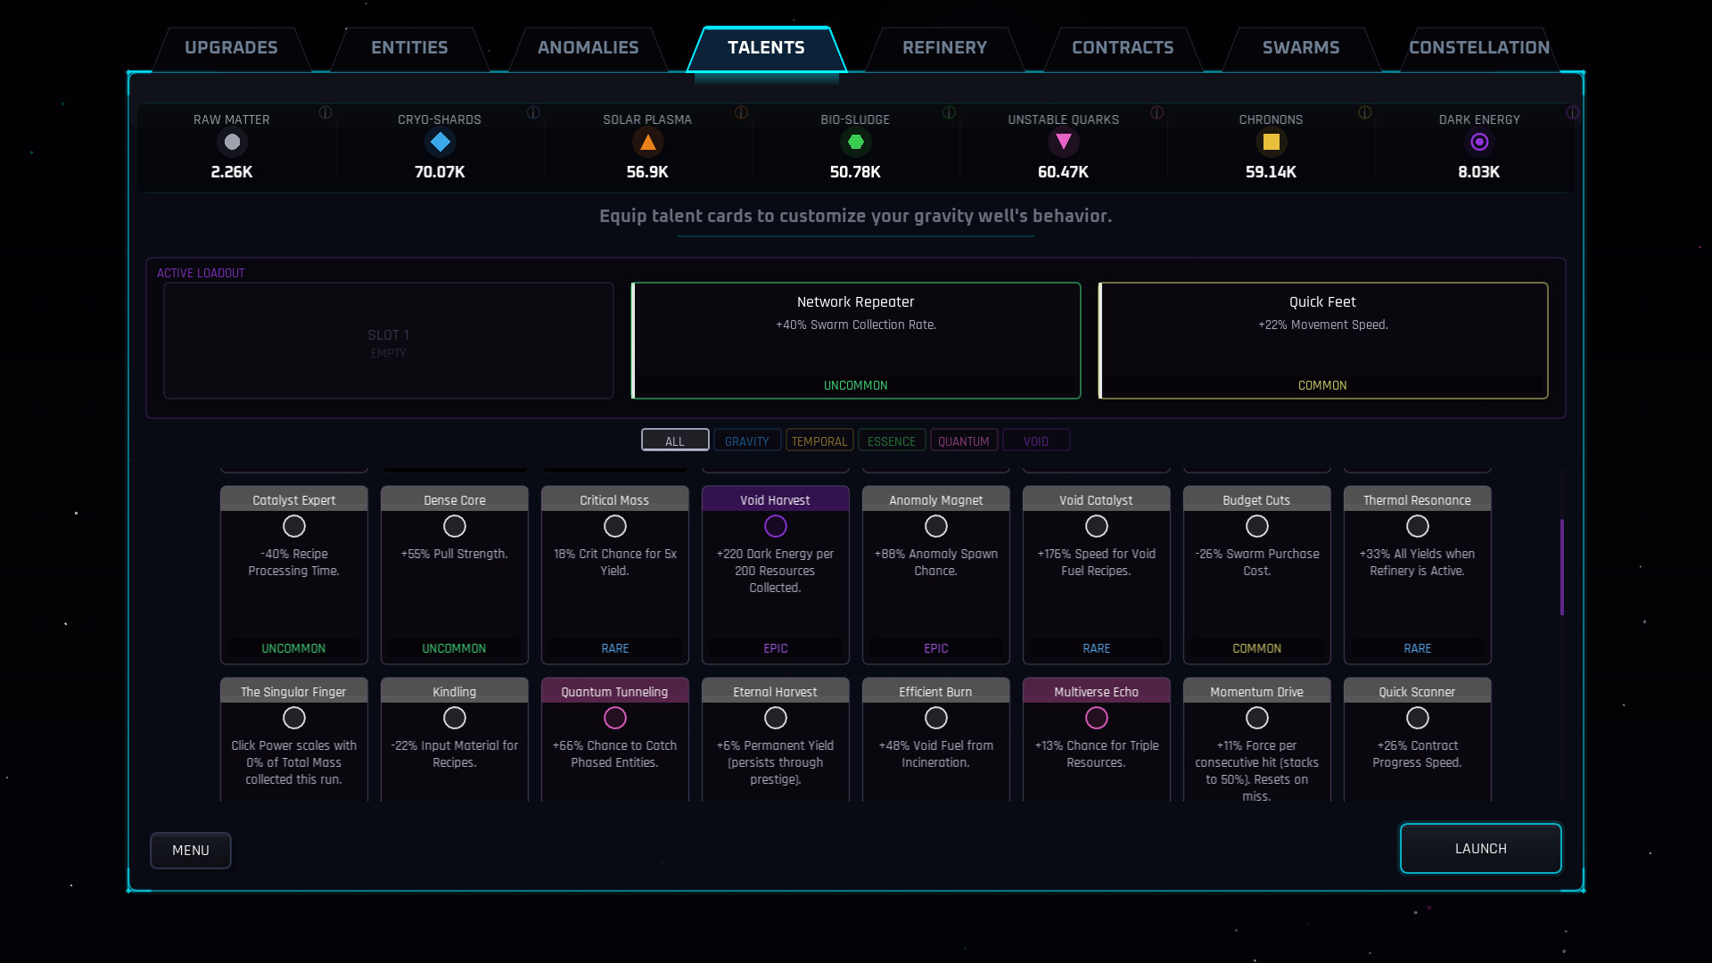Open the CONSTELLATION tab
Viewport: 1712px width, 963px height.
pyautogui.click(x=1479, y=48)
